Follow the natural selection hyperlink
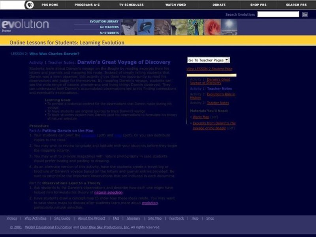Screen dimensions: 316x237 108,192
